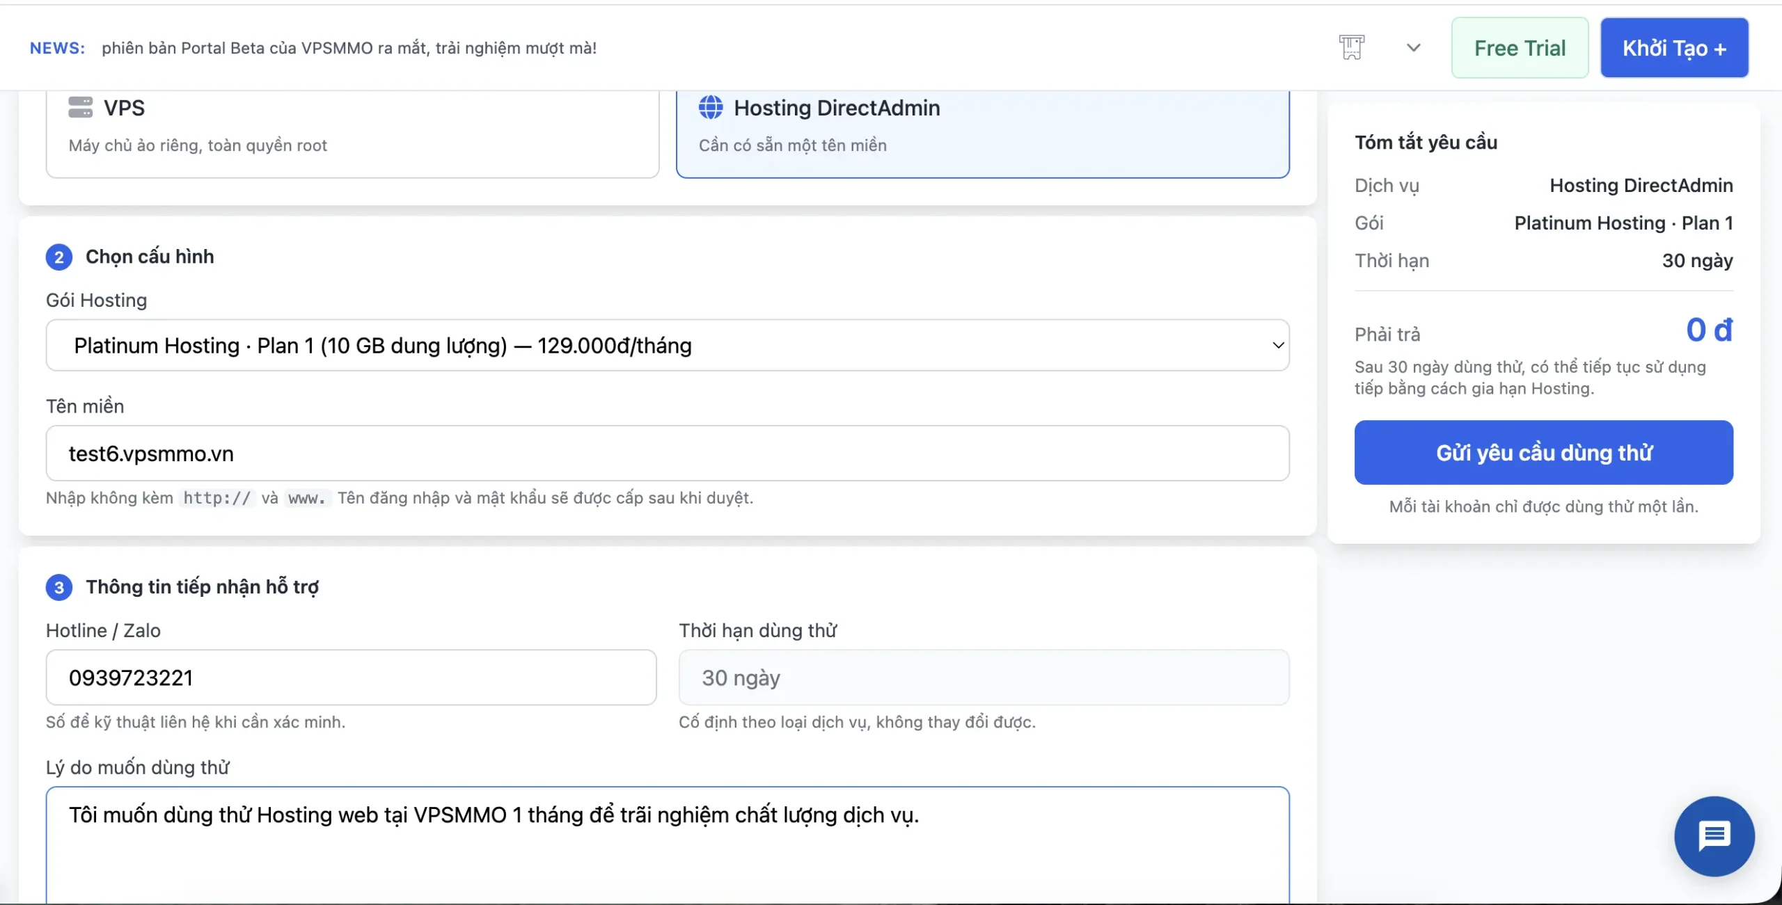Click the VPS server icon
The image size is (1782, 905).
click(81, 107)
